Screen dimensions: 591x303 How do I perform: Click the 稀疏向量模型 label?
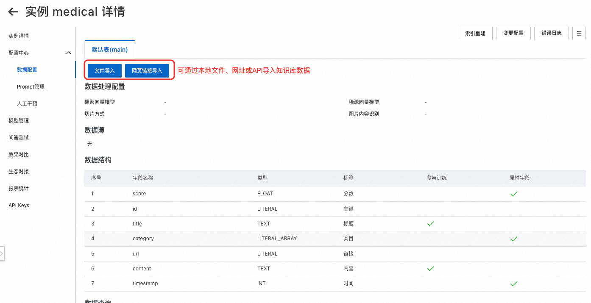[x=364, y=102]
